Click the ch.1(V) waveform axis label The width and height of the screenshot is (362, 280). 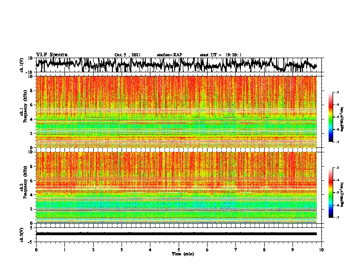(22, 65)
